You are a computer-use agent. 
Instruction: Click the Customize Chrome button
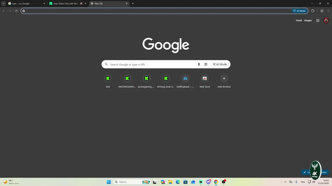315,172
